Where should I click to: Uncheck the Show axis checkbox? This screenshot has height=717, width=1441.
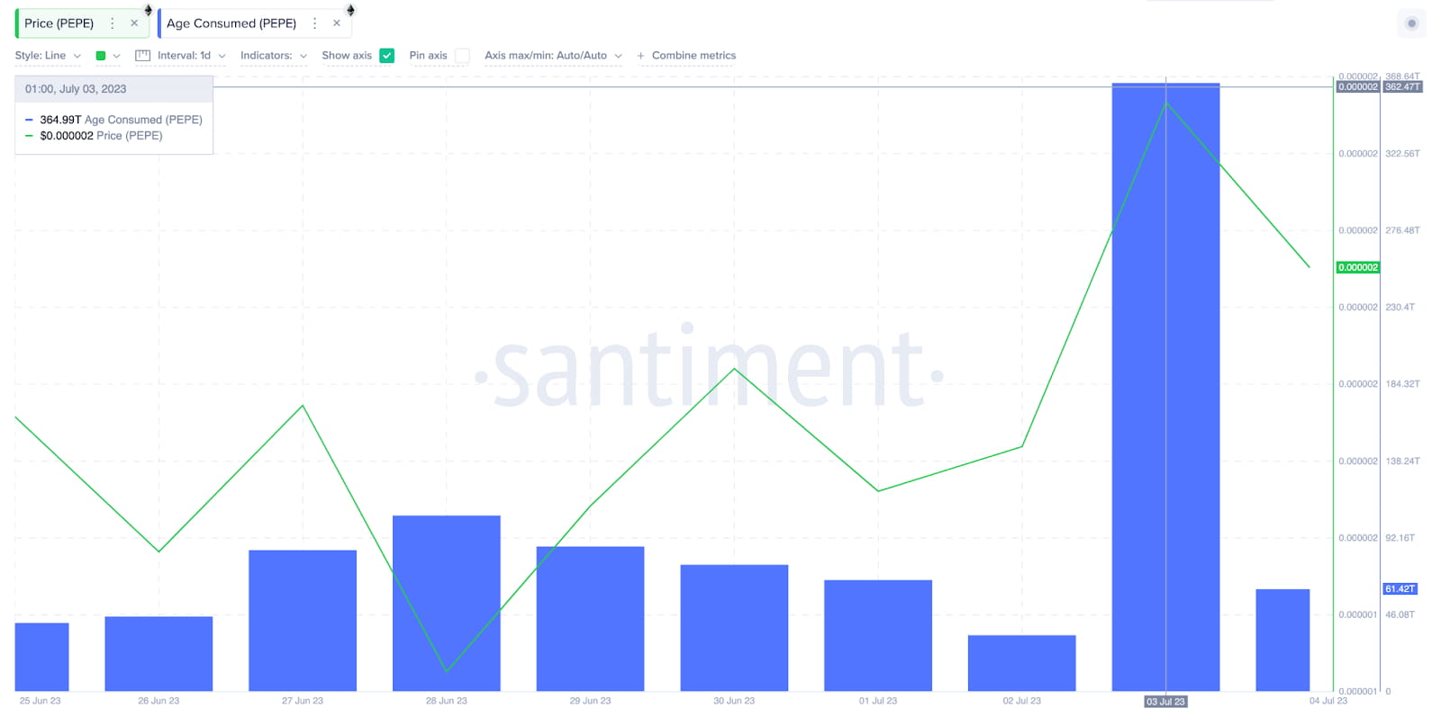pos(387,56)
